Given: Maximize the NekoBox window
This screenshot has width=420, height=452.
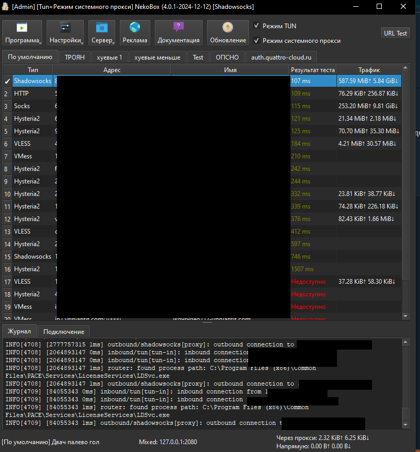Looking at the screenshot, I should point(379,6).
